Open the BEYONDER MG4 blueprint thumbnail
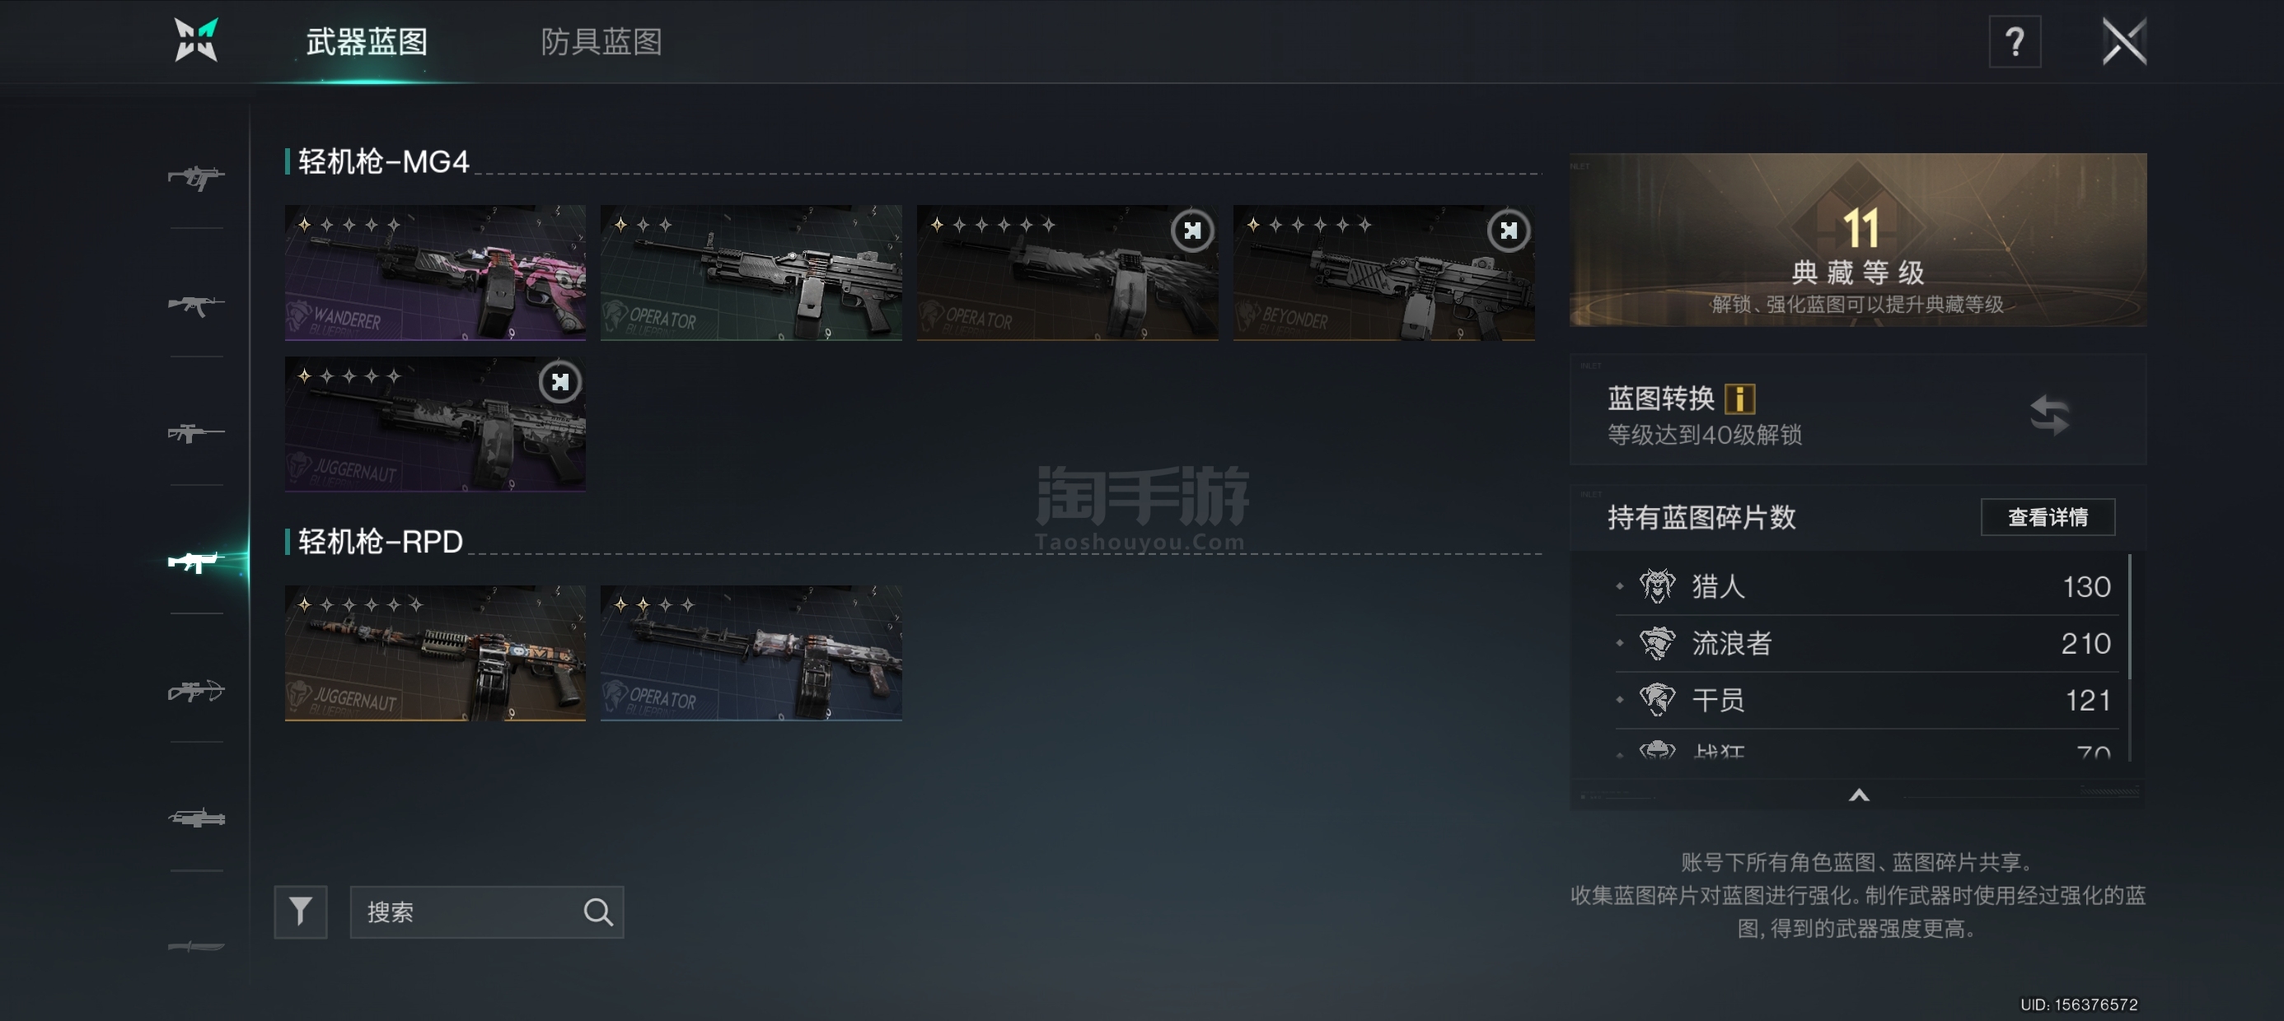Viewport: 2284px width, 1021px height. pyautogui.click(x=1383, y=272)
